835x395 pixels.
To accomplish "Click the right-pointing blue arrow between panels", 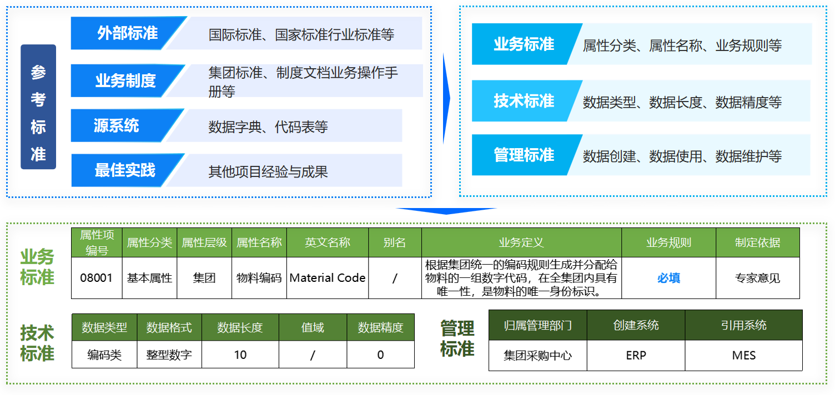I will 446,99.
